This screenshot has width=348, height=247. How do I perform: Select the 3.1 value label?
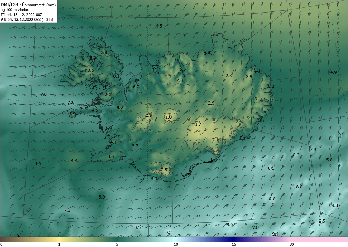pos(258,99)
